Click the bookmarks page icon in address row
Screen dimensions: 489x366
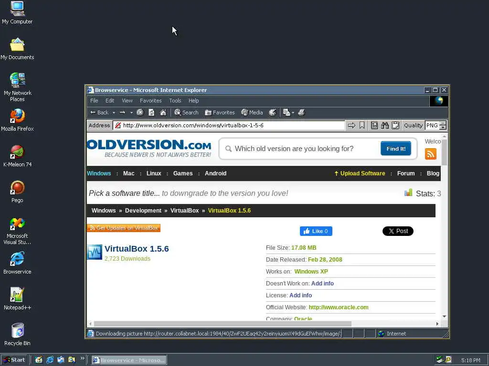pyautogui.click(x=374, y=125)
